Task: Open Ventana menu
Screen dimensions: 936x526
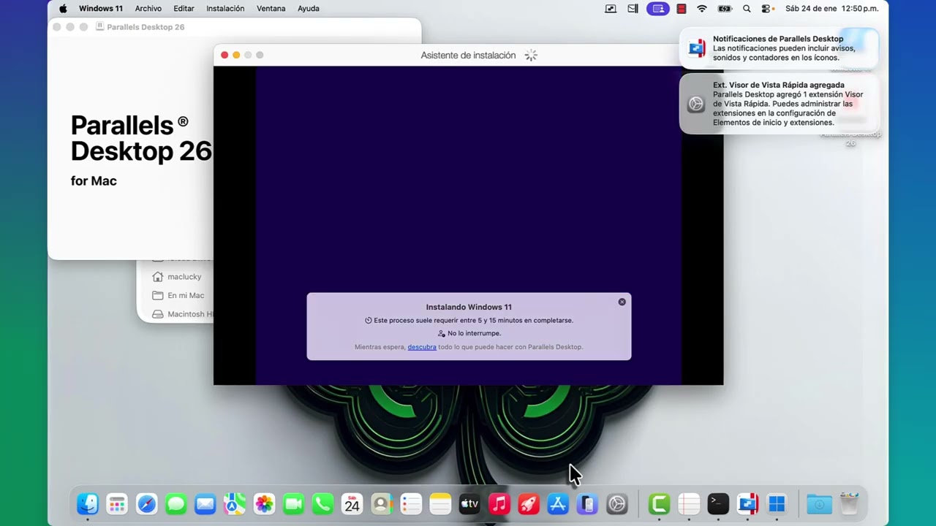Action: point(271,9)
